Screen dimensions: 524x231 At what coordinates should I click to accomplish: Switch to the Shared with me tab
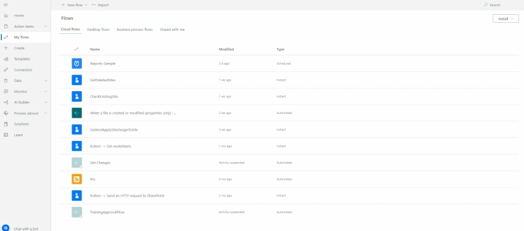click(x=172, y=30)
